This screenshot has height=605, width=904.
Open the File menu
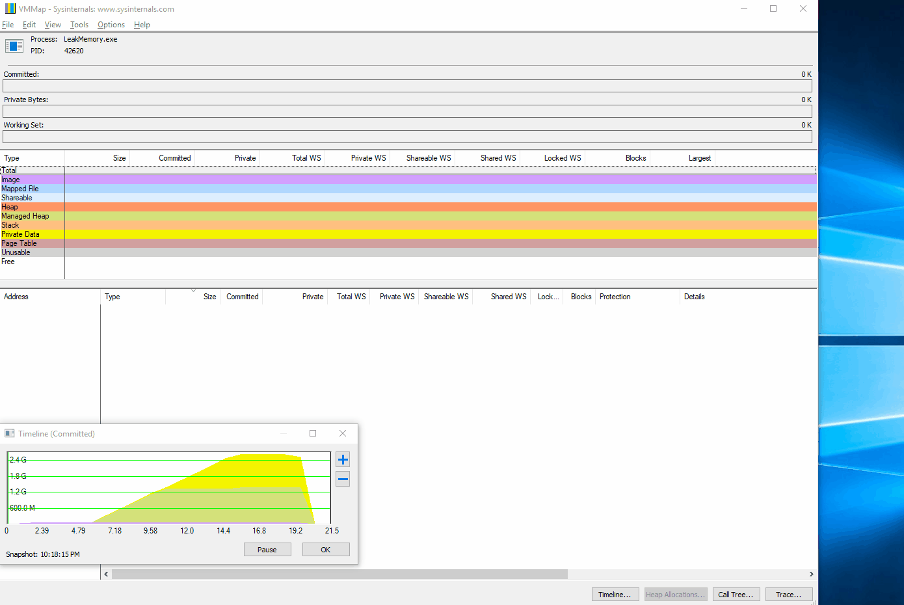pyautogui.click(x=8, y=25)
